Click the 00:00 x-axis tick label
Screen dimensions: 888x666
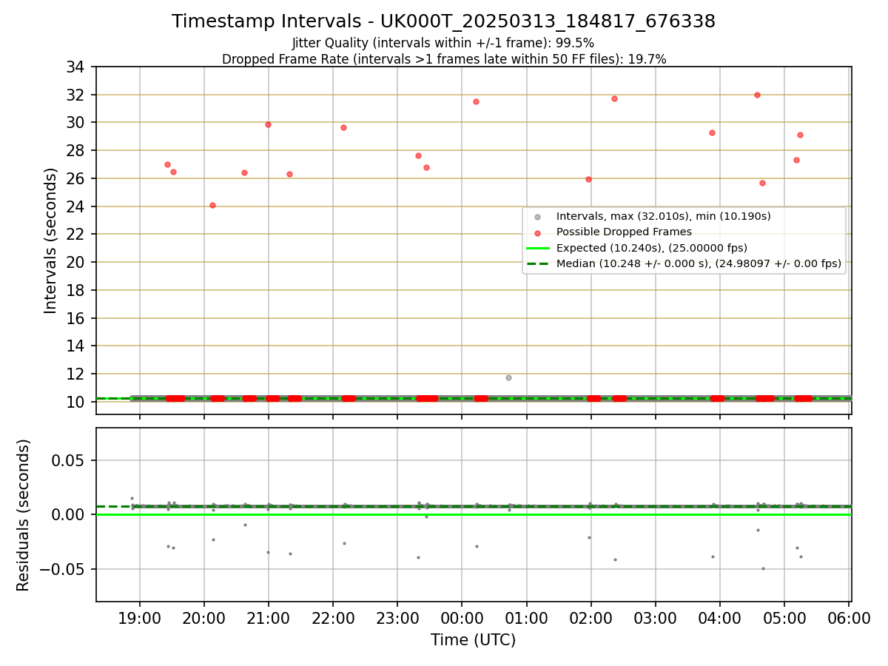click(x=462, y=618)
